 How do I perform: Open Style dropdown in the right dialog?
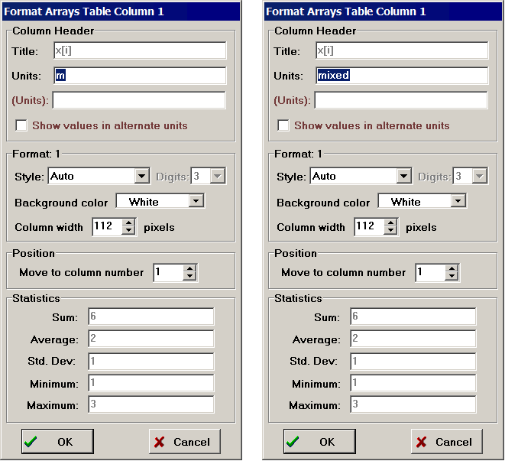[x=403, y=177]
